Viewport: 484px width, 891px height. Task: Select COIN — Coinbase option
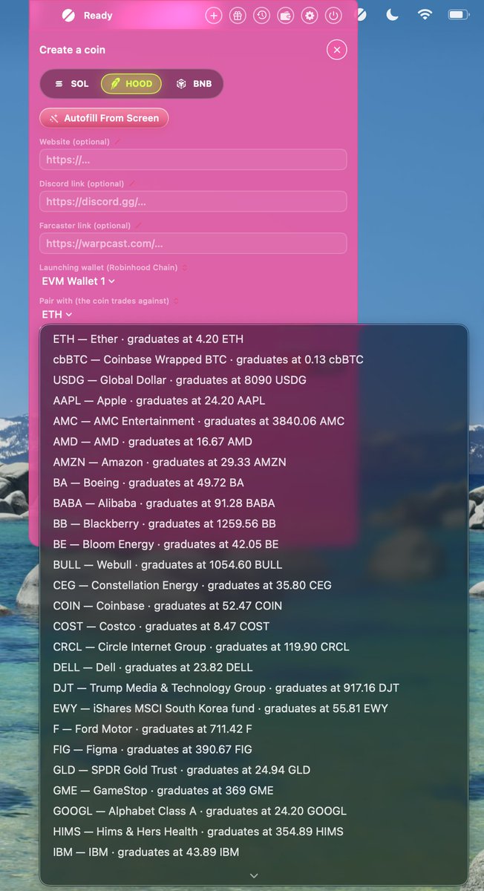coord(254,606)
